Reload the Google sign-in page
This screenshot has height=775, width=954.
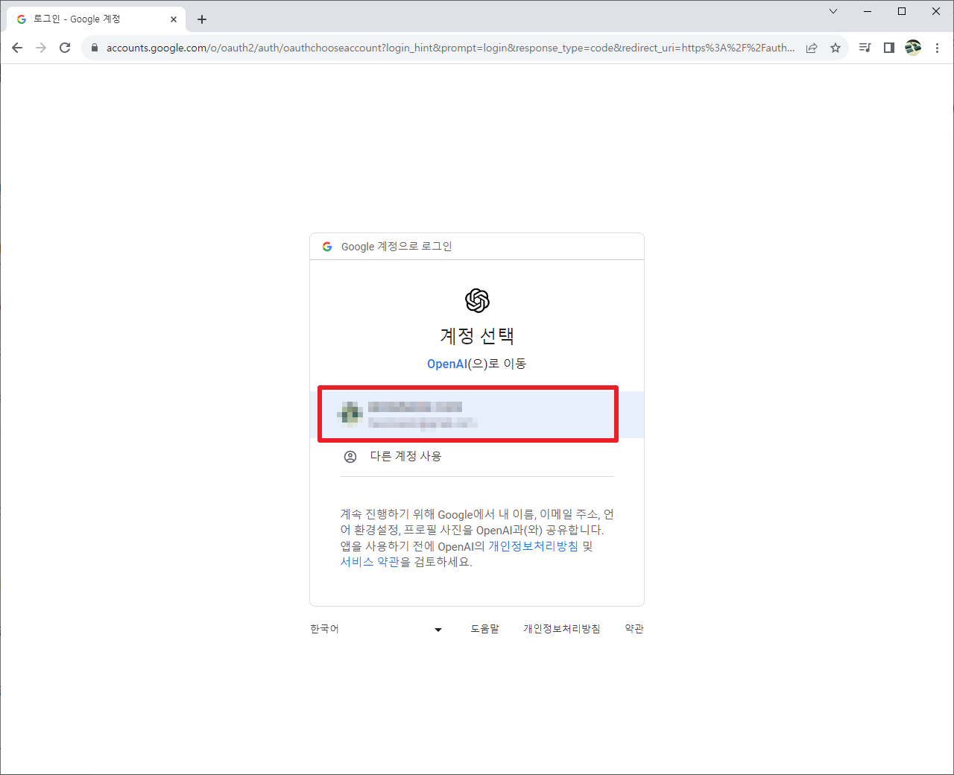click(x=65, y=48)
